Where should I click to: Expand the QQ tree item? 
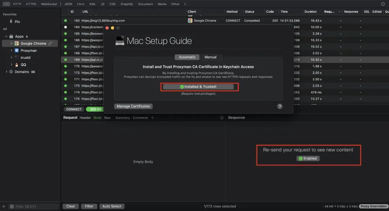pos(11,64)
